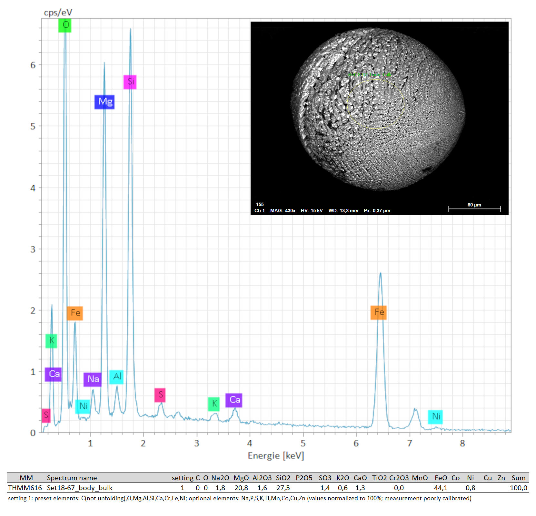This screenshot has height=516, width=536.
Task: Select the green K label near 3.3 keV
Action: click(214, 404)
